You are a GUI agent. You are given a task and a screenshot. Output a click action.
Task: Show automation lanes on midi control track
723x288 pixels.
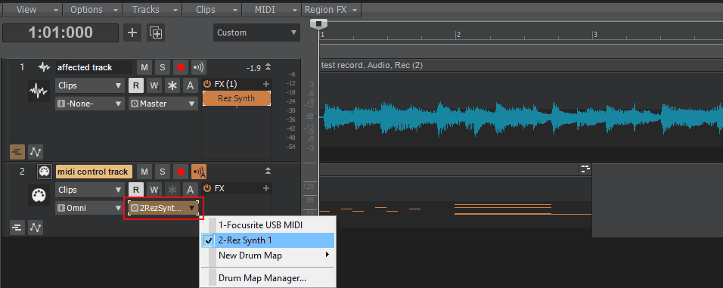[x=36, y=228]
